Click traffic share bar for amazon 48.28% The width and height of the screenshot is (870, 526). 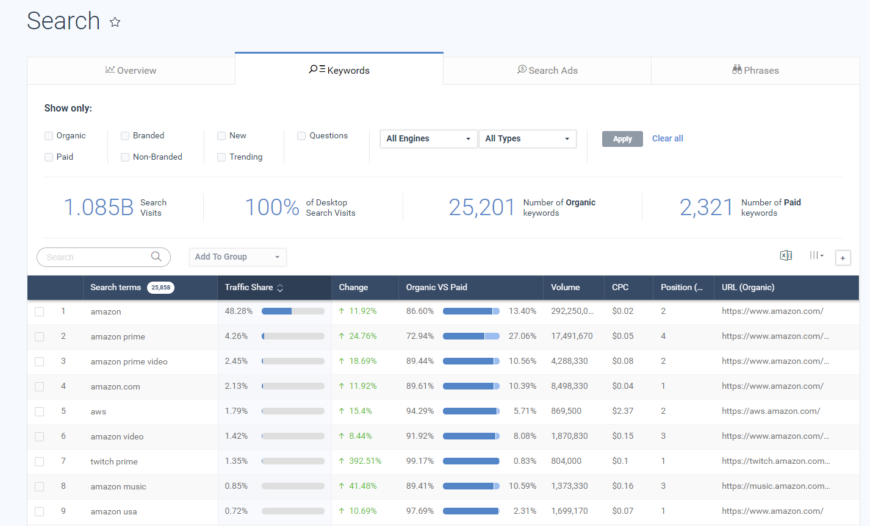(x=293, y=311)
